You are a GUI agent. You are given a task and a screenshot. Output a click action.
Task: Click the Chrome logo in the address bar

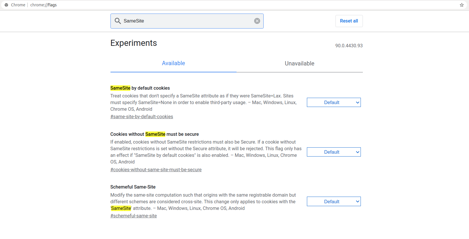pos(6,5)
